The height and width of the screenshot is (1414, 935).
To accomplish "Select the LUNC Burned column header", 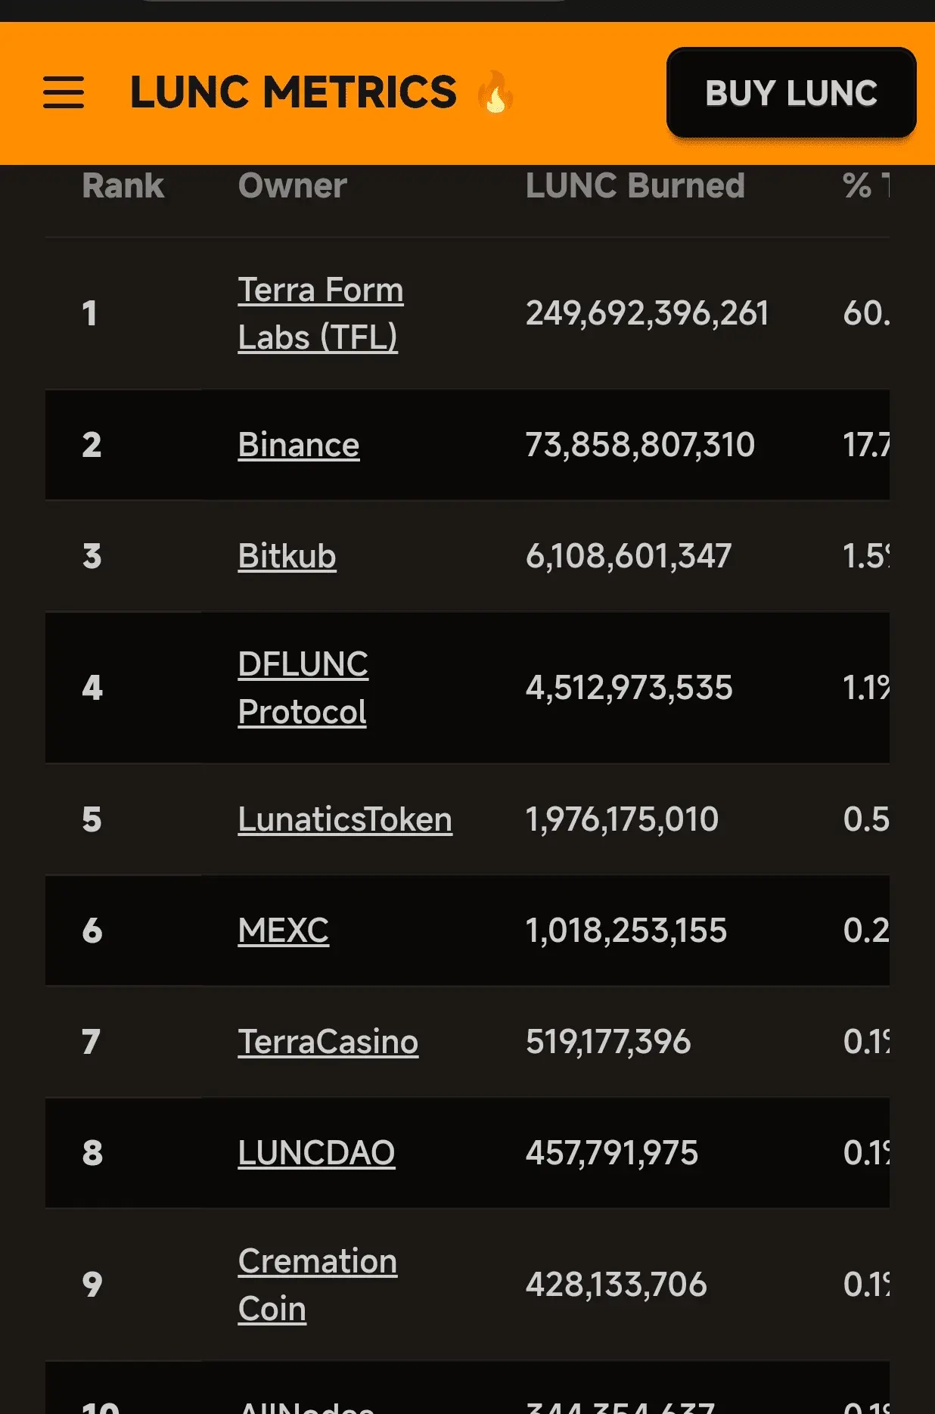I will click(635, 185).
